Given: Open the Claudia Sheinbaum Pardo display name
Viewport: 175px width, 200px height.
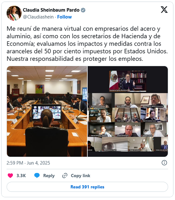Looking at the screenshot, I should pyautogui.click(x=51, y=10).
